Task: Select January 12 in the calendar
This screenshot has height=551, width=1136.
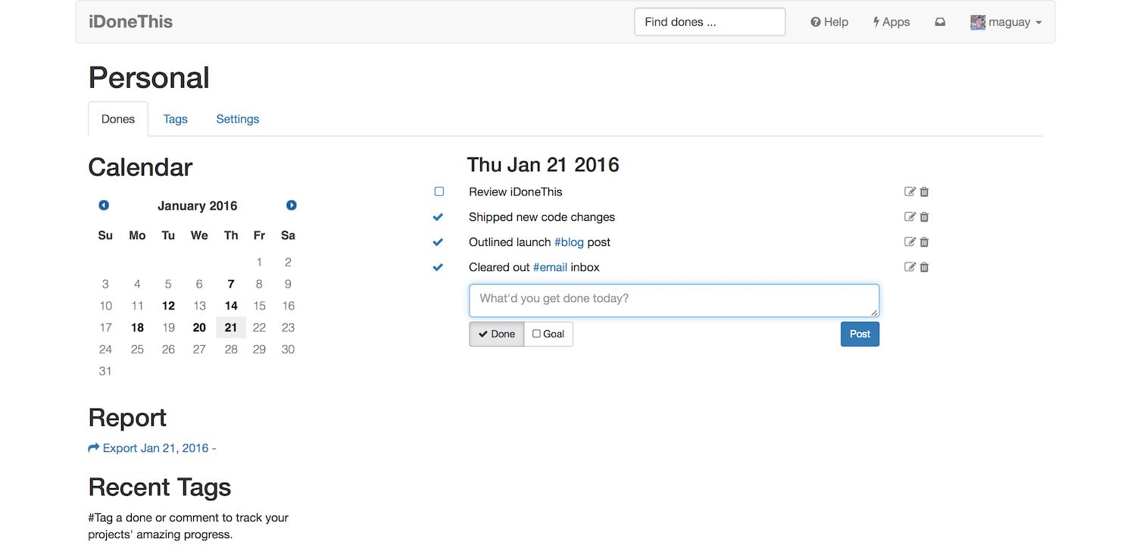Action: 168,306
